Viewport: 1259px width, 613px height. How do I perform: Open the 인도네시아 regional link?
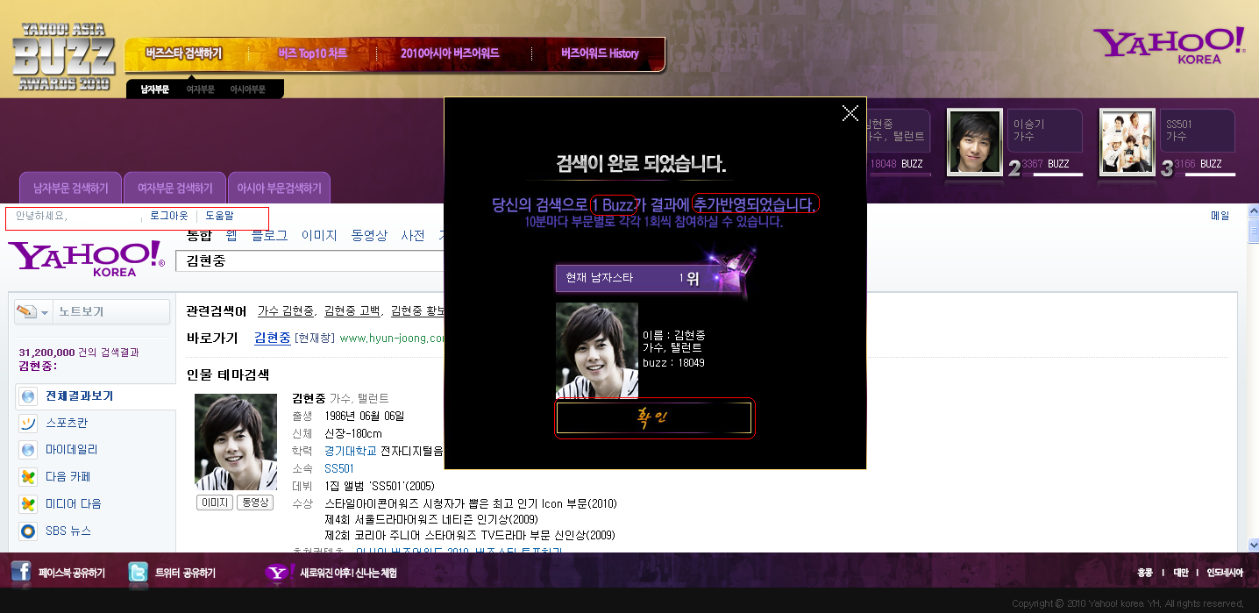[1225, 574]
